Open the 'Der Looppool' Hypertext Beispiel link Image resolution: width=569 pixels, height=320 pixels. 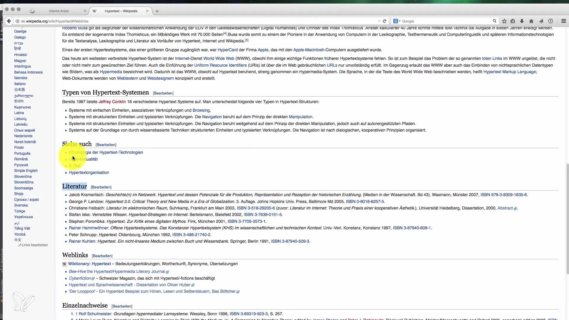tap(152, 291)
